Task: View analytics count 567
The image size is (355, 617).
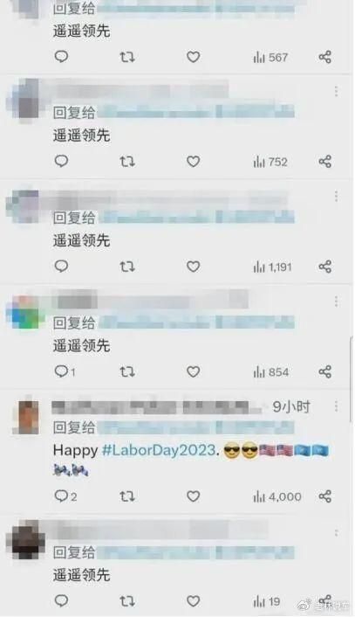Action: tap(270, 58)
